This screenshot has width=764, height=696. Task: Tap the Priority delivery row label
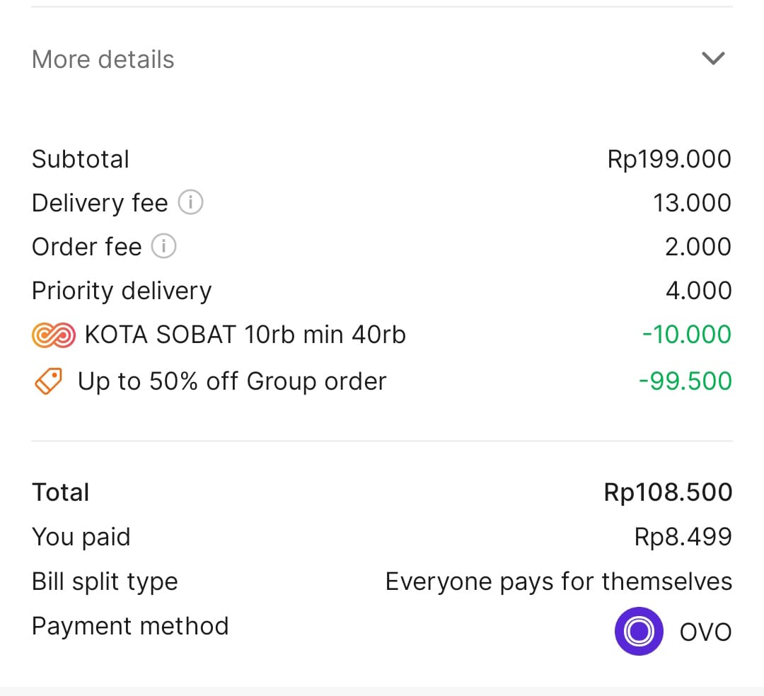[x=122, y=291]
